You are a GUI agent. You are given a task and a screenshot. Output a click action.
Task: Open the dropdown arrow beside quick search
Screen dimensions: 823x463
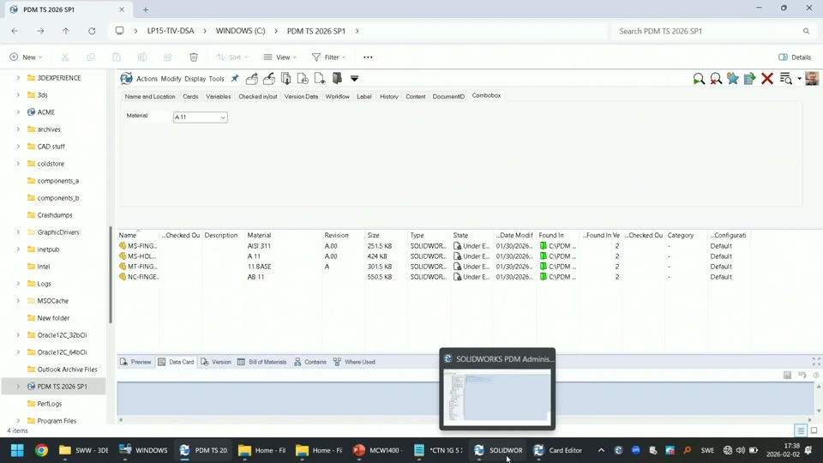pos(799,79)
